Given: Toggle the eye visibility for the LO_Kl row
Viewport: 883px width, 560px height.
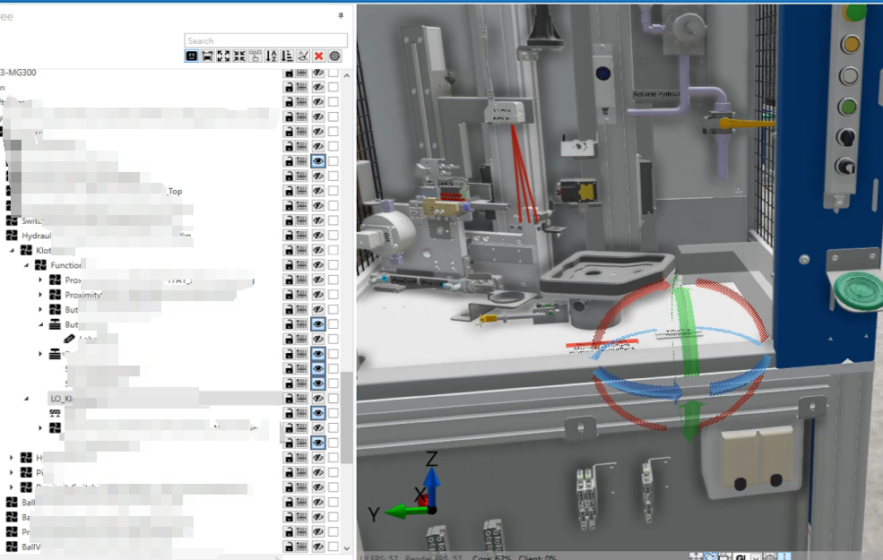Looking at the screenshot, I should [317, 398].
